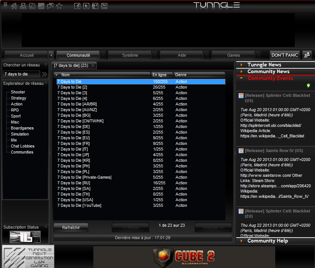The height and width of the screenshot is (268, 315).
Task: Collapse the Subscription Status panel
Action: click(x=46, y=227)
